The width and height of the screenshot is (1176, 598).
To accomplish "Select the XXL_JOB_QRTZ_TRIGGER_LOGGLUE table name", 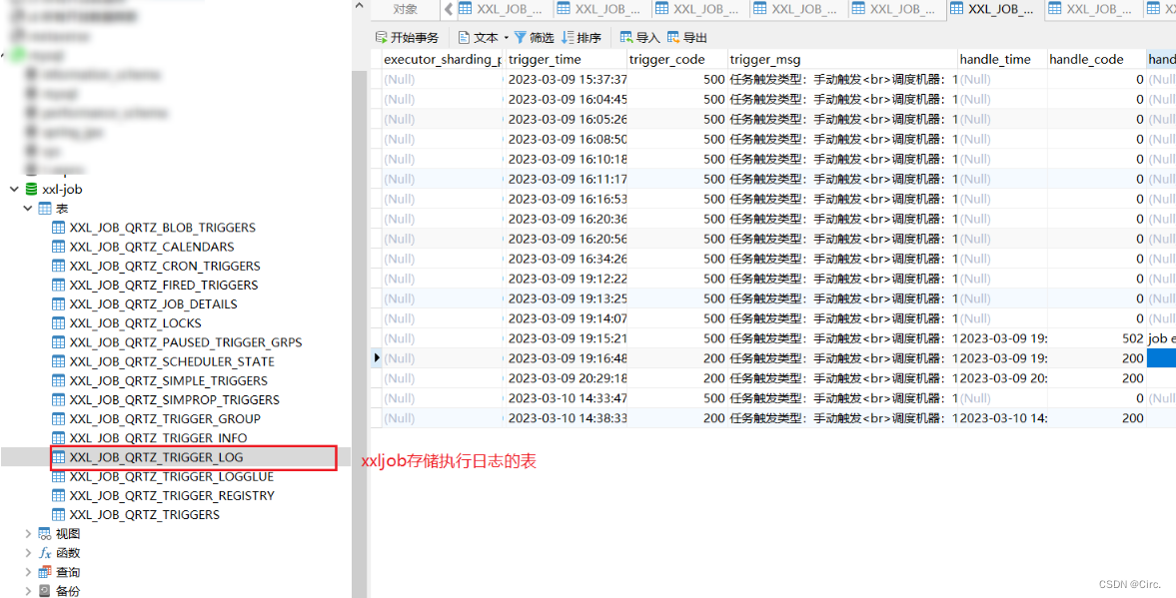I will 172,476.
